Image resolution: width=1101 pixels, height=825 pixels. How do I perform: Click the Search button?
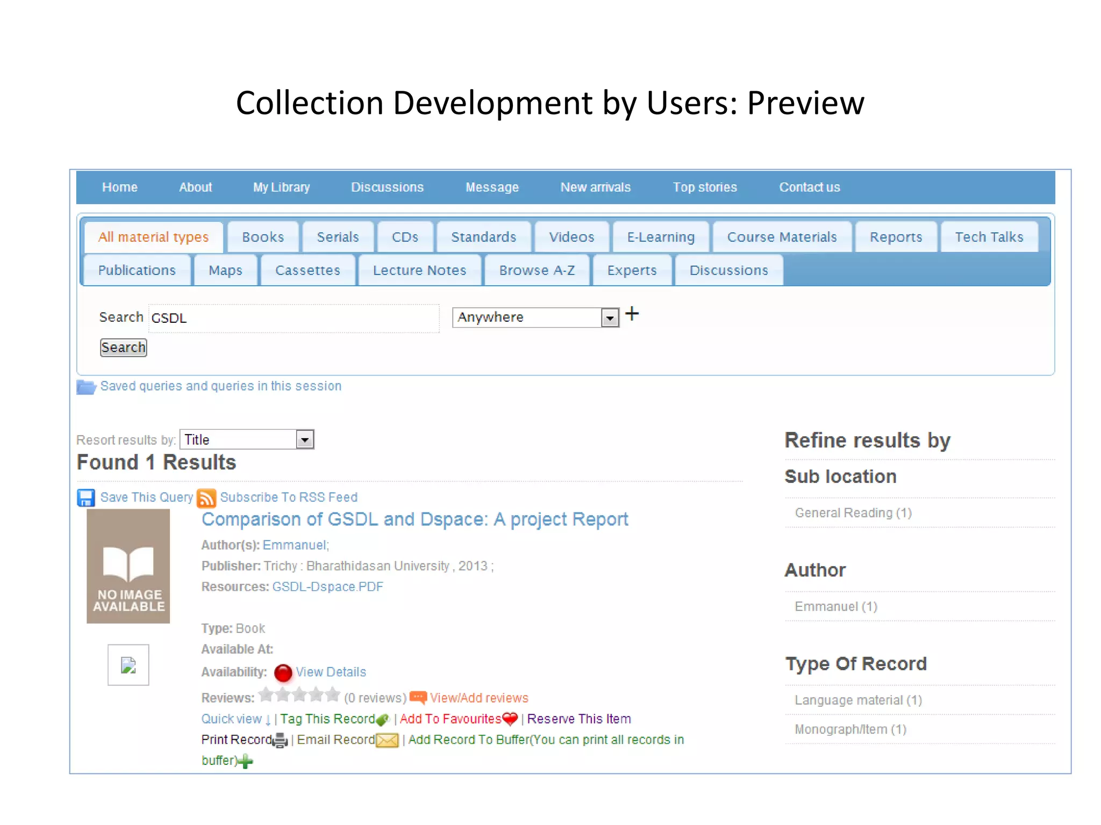(123, 348)
